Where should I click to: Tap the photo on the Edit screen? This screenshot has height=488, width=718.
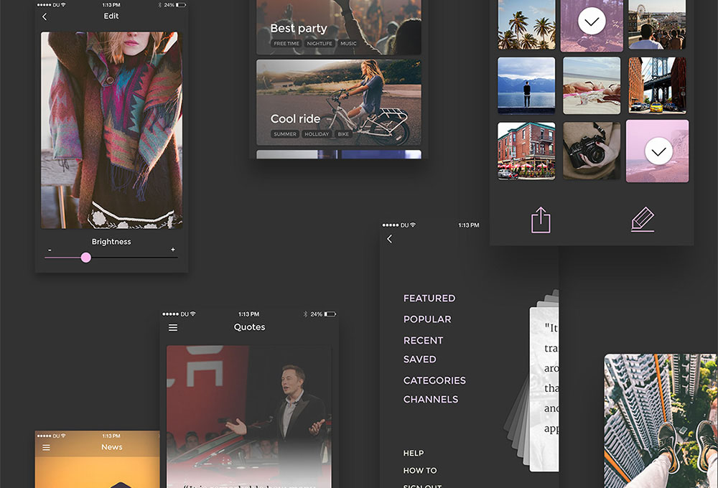coord(111,130)
